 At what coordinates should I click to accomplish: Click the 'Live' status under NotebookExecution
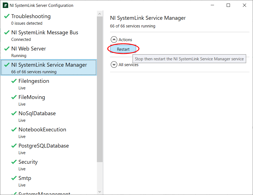22,137
